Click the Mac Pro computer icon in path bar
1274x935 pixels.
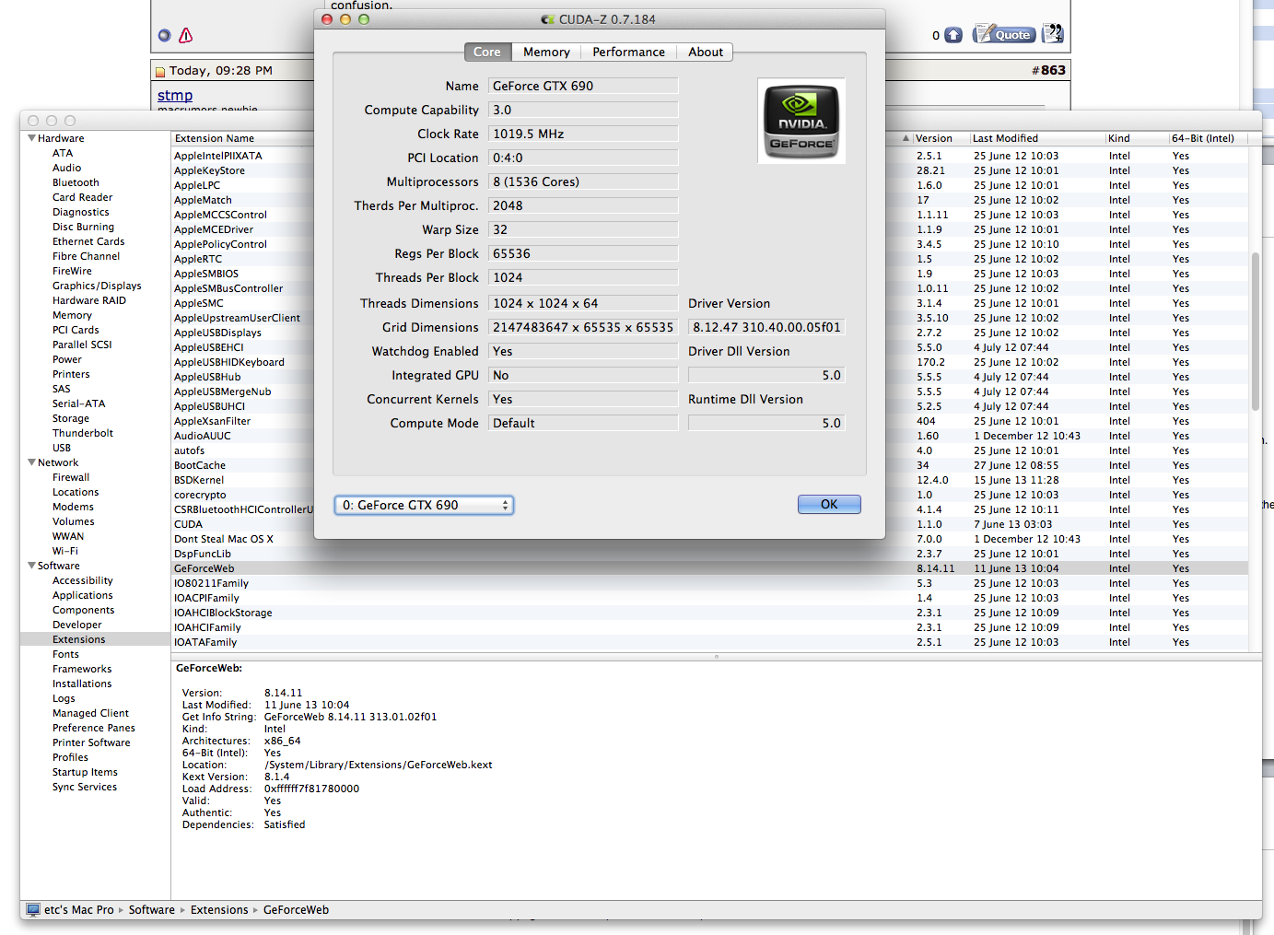[33, 909]
